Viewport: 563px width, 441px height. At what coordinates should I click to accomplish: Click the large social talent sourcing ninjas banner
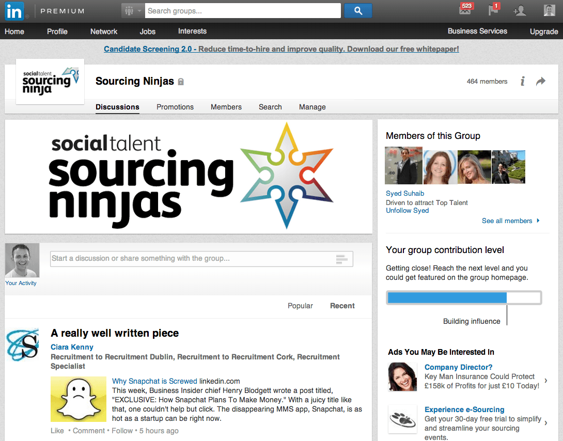point(189,177)
